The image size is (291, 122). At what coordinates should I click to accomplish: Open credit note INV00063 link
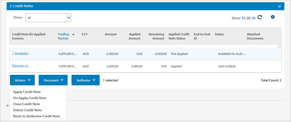pos(22,54)
